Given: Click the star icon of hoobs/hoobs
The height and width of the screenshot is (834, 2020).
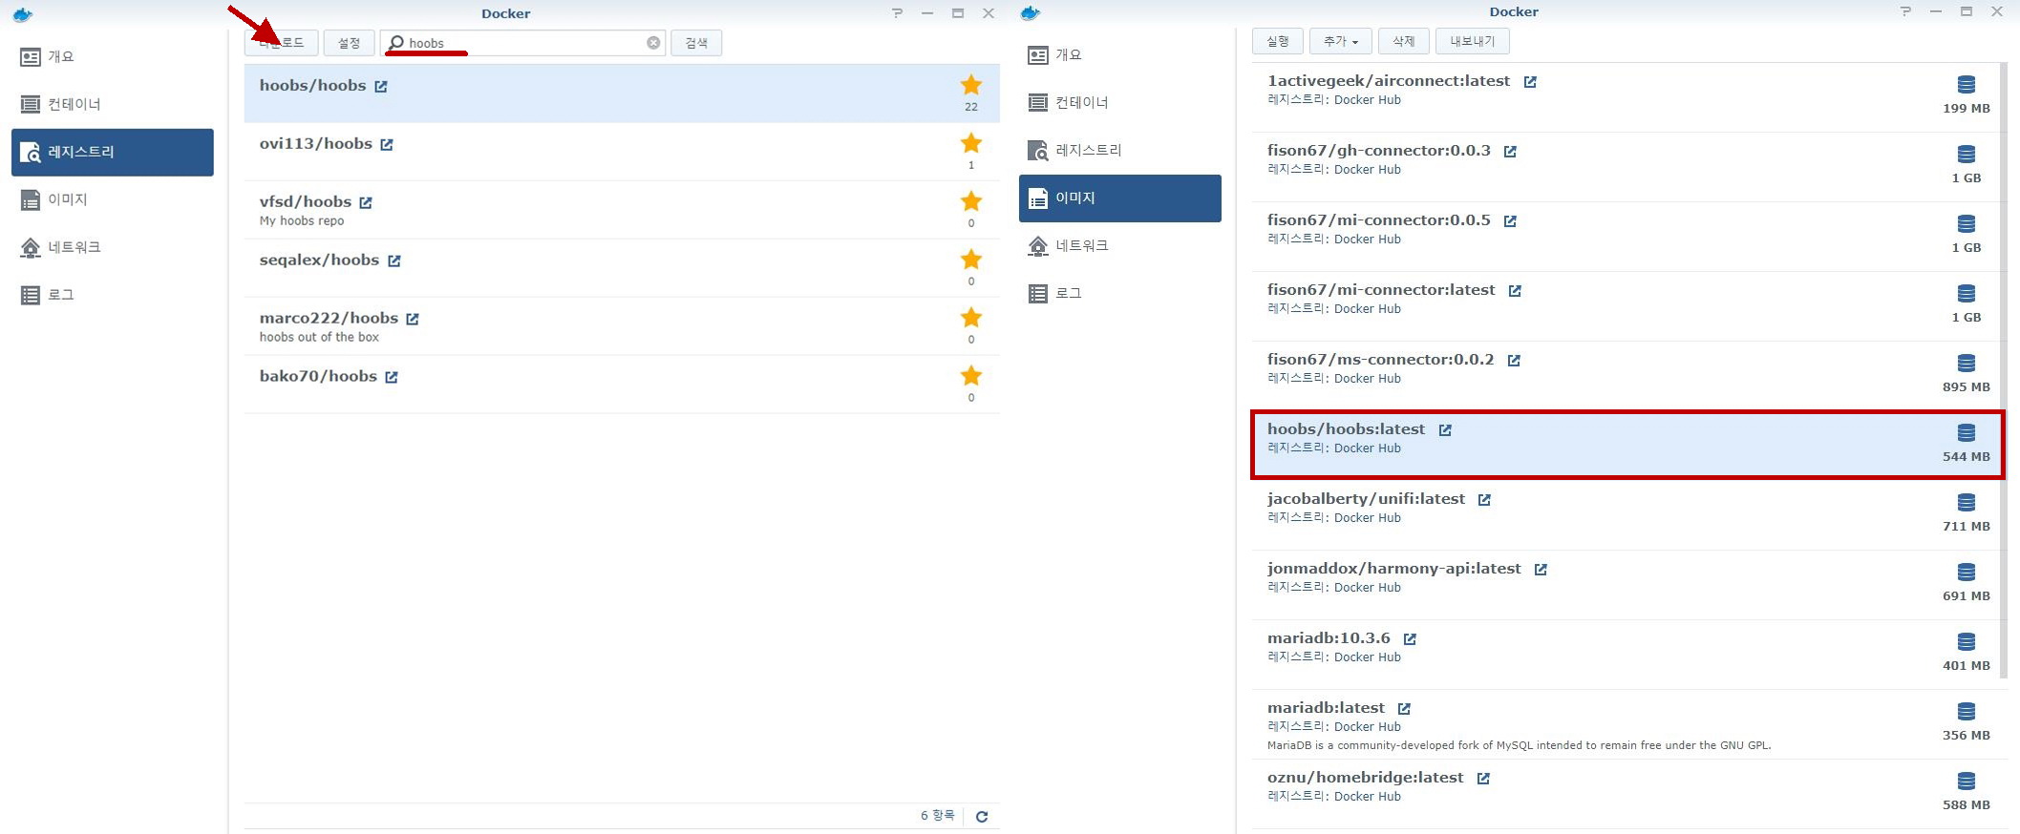Looking at the screenshot, I should coord(971,85).
